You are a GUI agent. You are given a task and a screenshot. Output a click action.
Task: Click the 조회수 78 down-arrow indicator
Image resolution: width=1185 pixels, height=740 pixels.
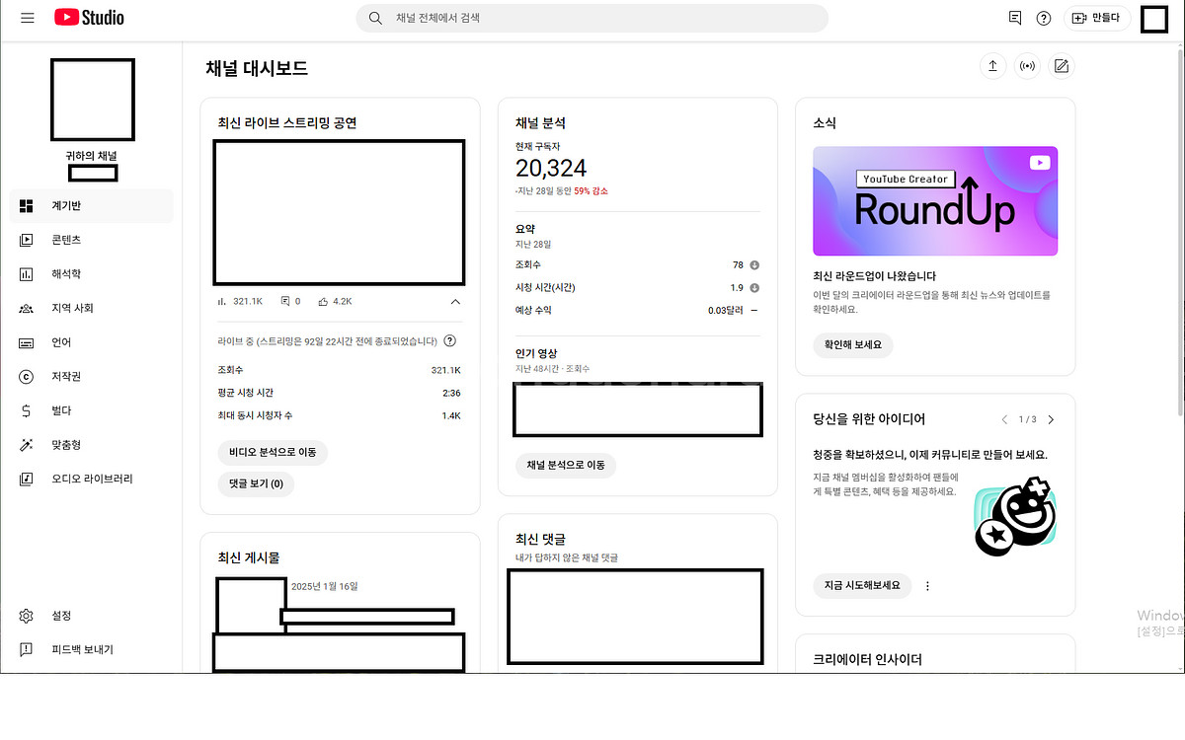[x=754, y=265]
